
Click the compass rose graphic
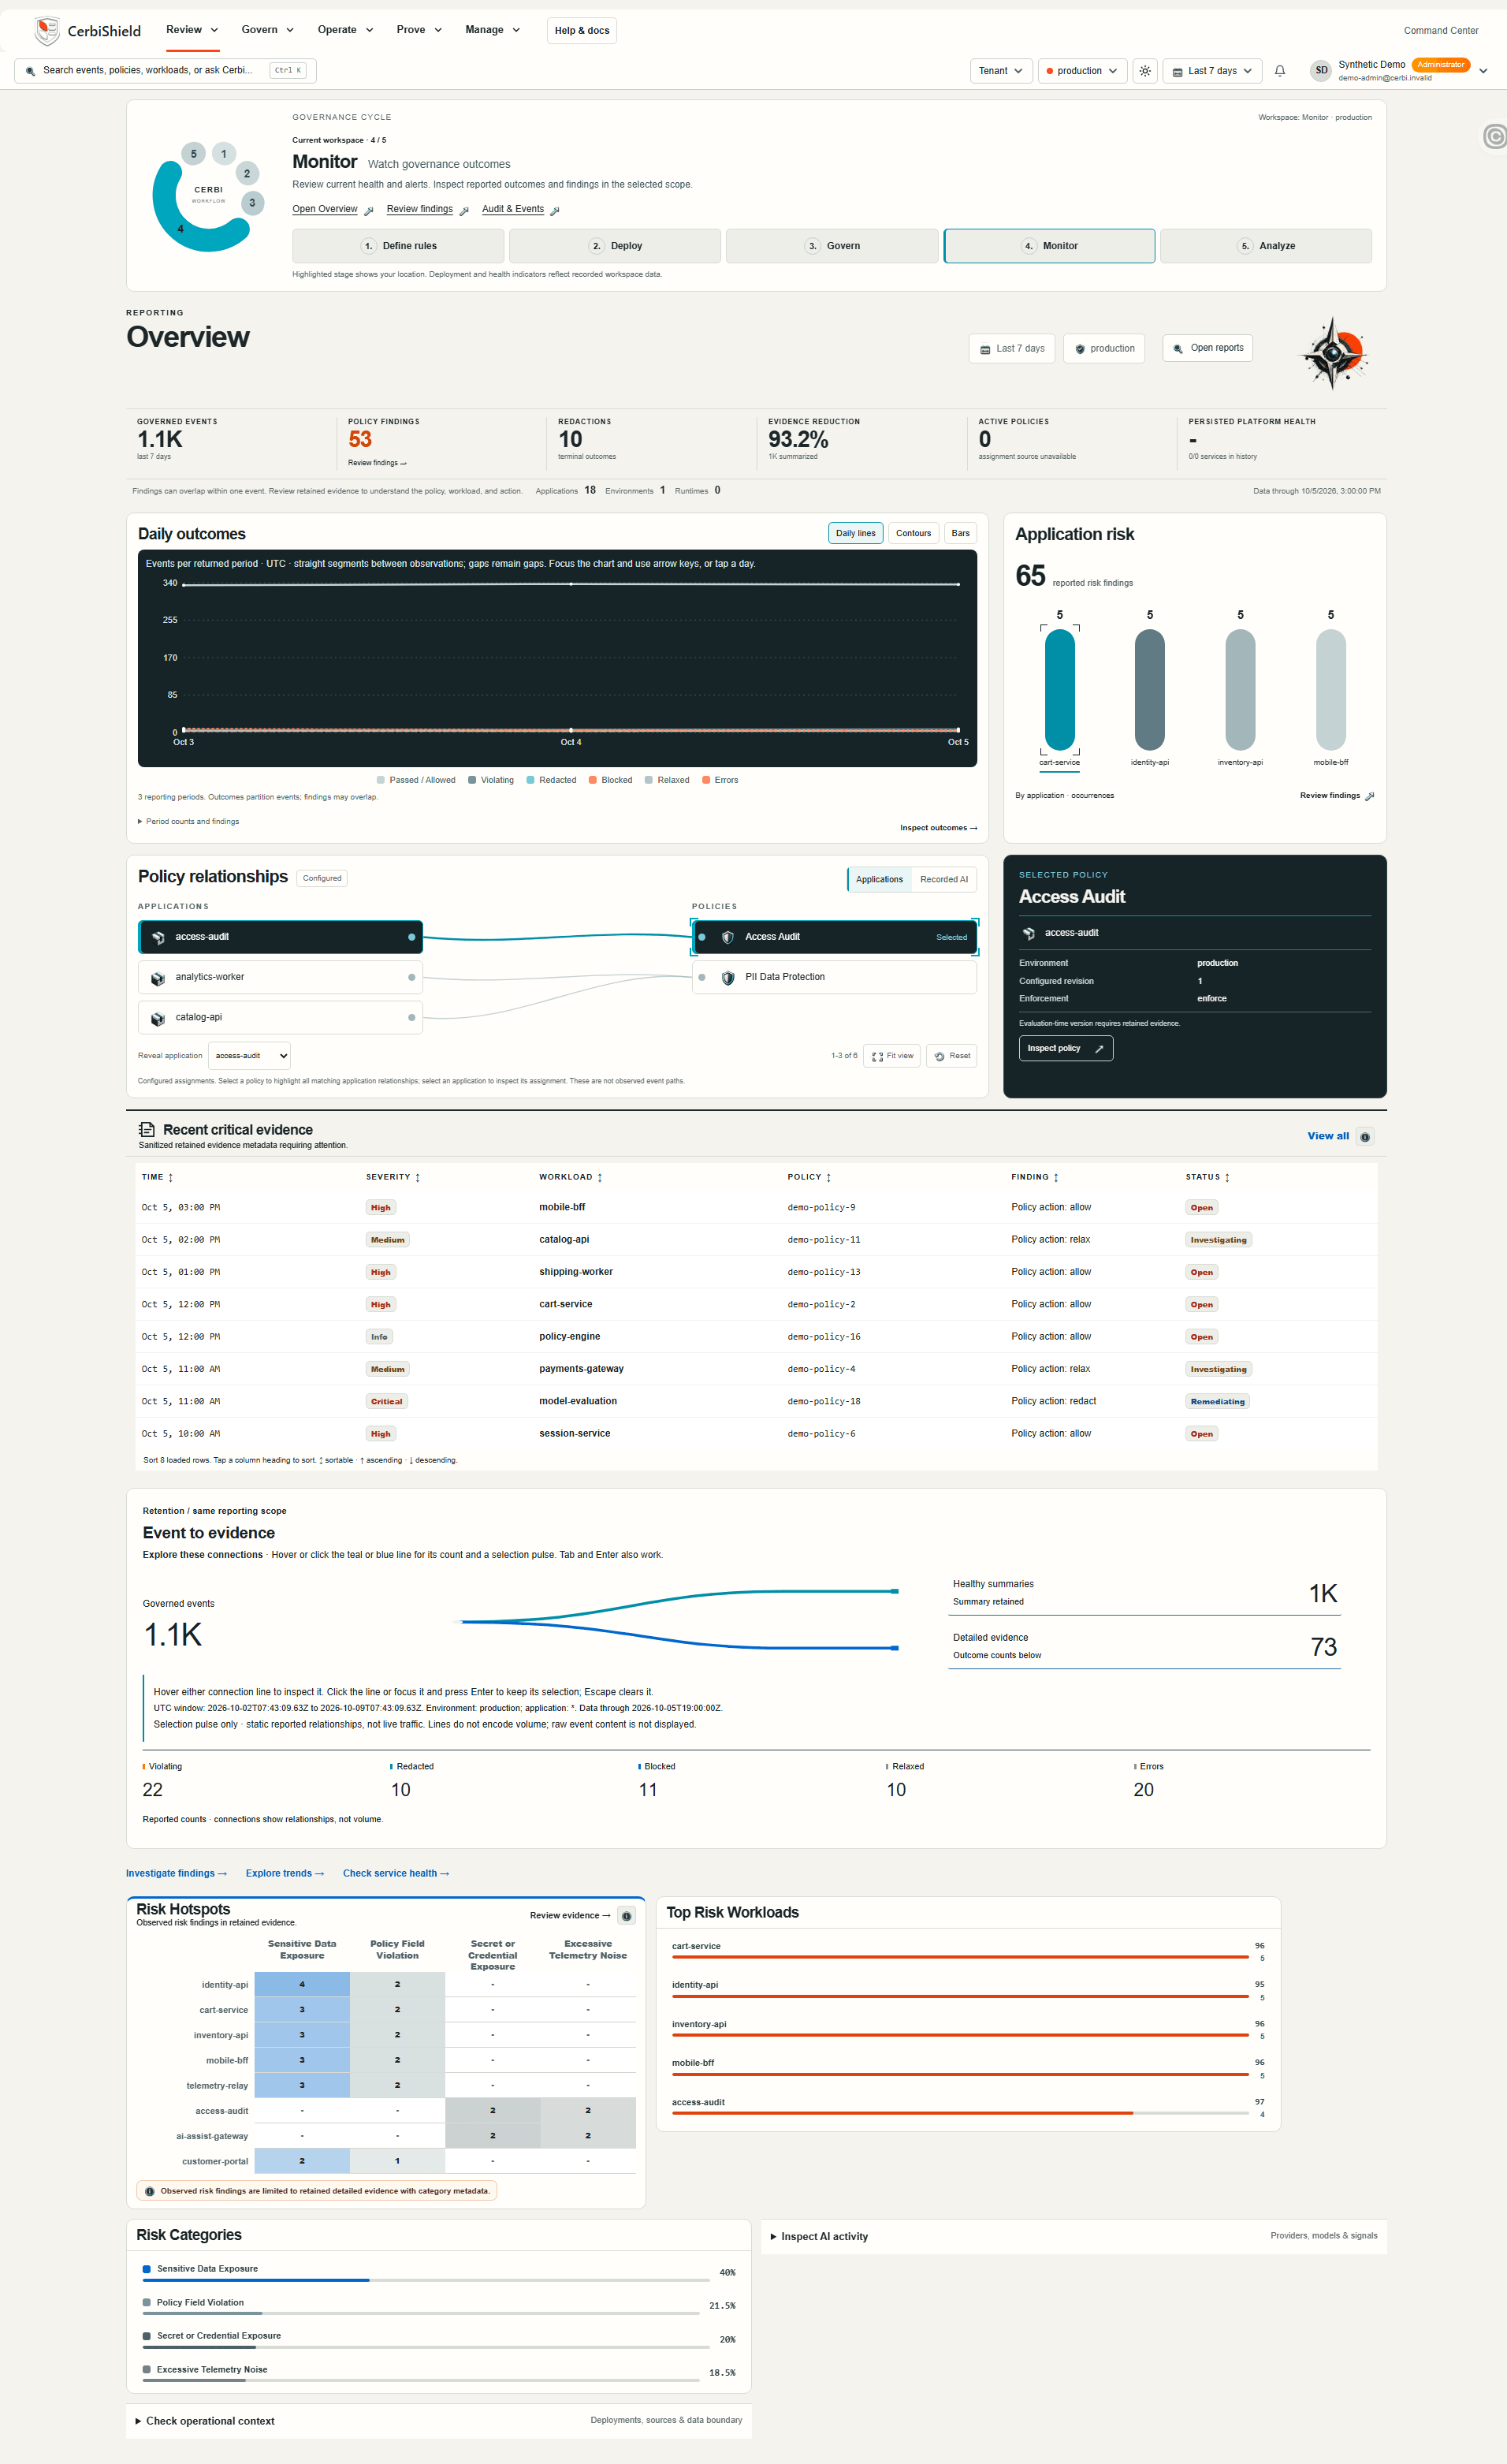click(1333, 352)
